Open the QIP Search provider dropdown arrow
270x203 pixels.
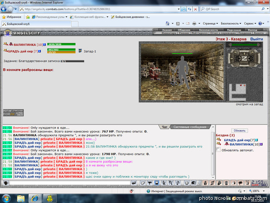pyautogui.click(x=268, y=9)
